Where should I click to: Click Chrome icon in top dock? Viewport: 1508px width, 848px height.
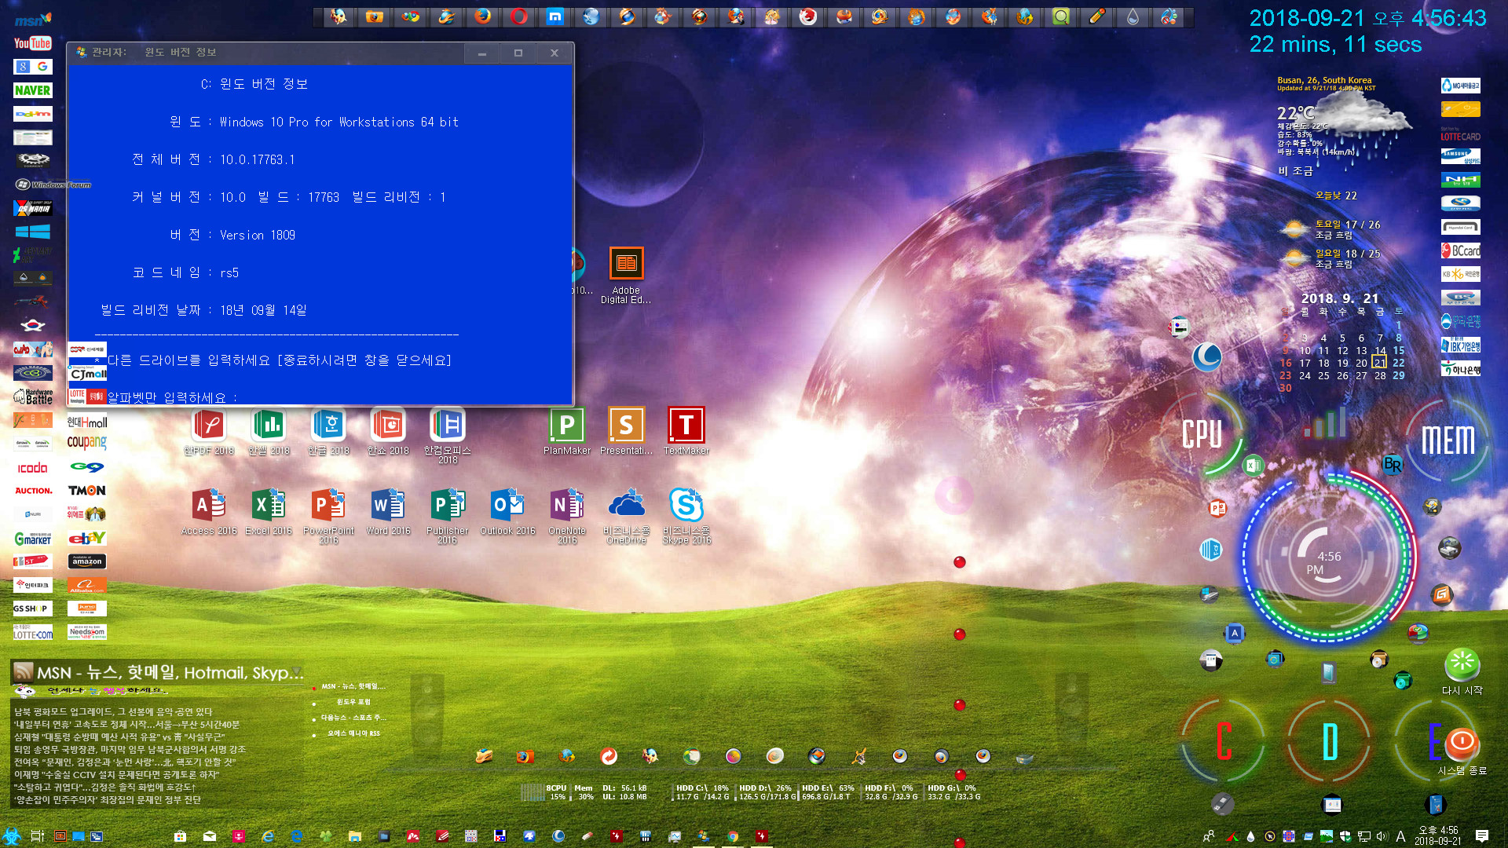(x=411, y=16)
